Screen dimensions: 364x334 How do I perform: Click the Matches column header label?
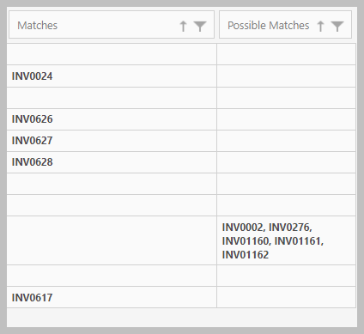point(38,26)
